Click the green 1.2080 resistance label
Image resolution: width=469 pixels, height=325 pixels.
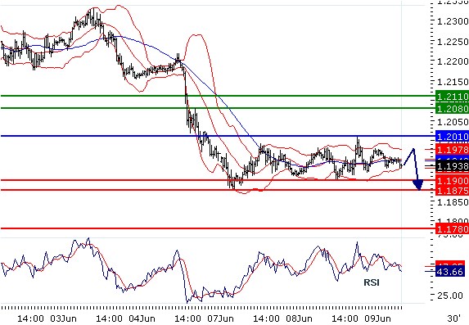tap(453, 108)
